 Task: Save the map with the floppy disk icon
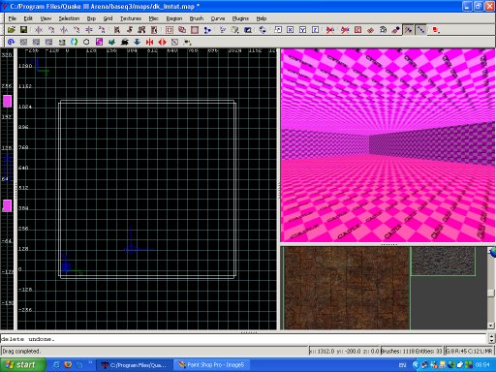tap(23, 30)
